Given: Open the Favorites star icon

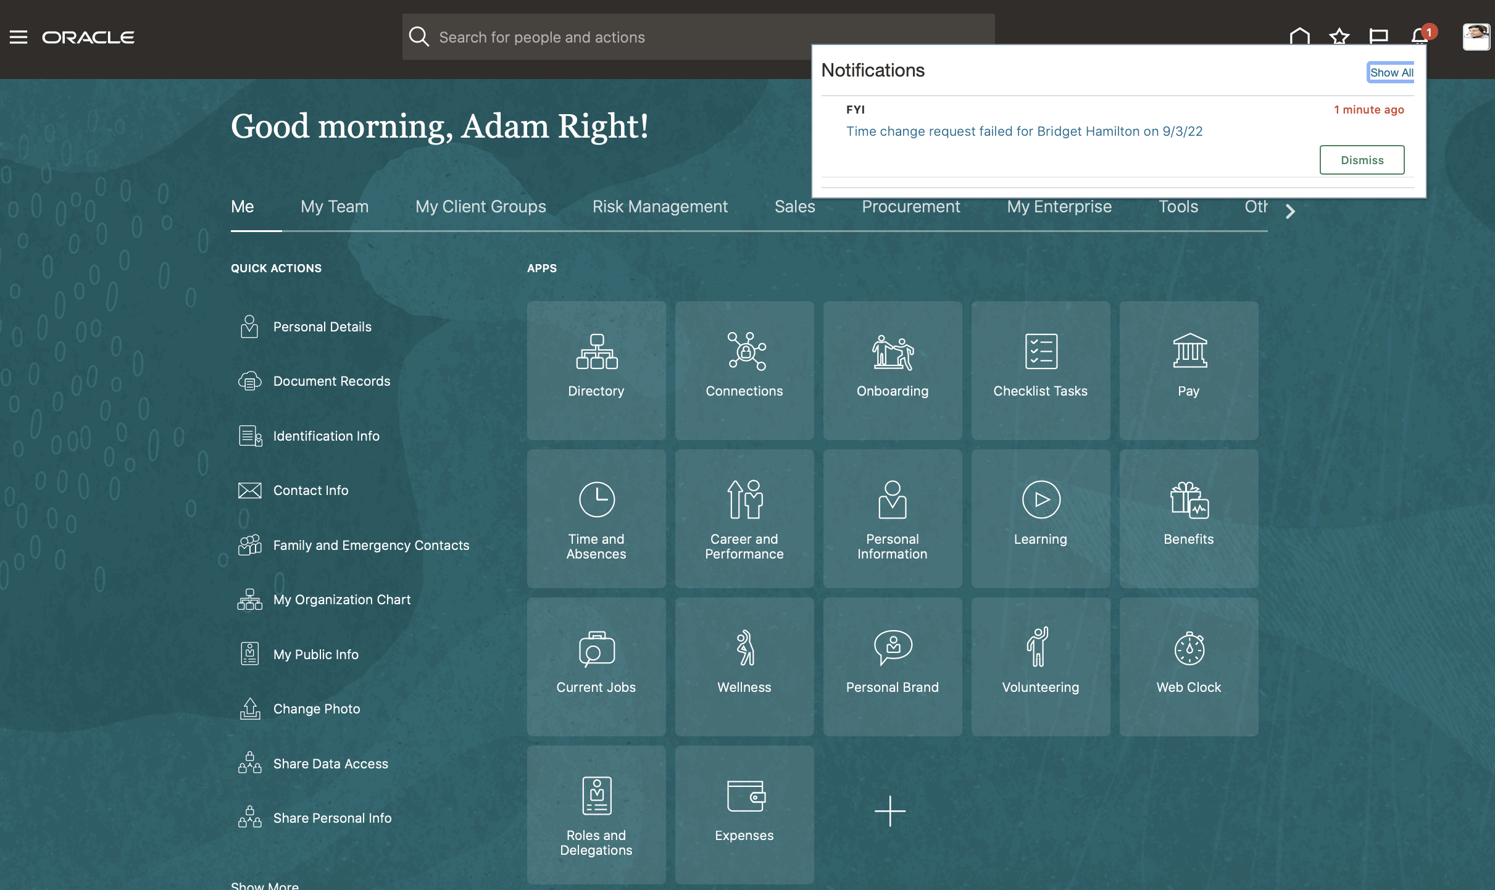Looking at the screenshot, I should (x=1339, y=36).
